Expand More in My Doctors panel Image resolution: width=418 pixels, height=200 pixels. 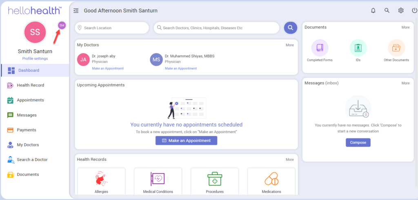coord(289,45)
